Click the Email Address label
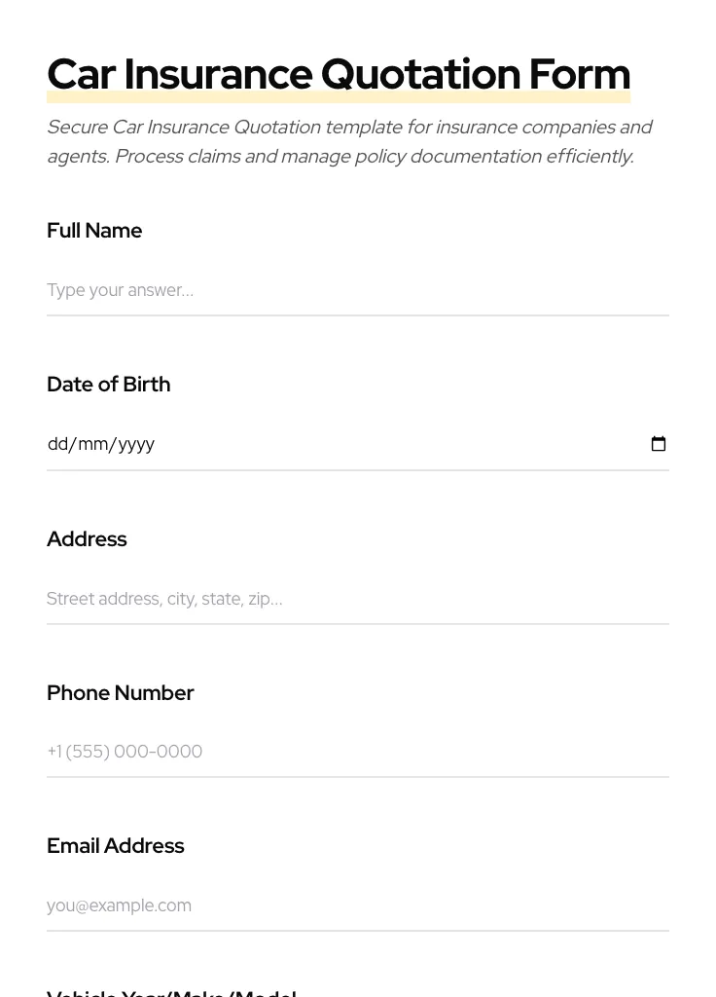716x997 pixels. pos(115,846)
